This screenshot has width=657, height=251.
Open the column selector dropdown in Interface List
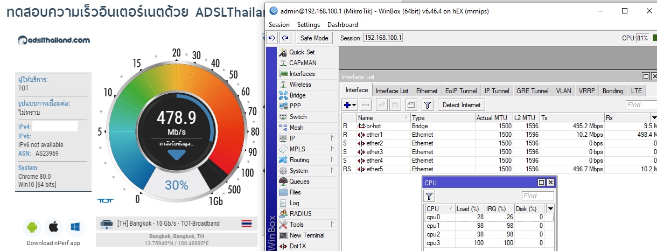[x=654, y=117]
